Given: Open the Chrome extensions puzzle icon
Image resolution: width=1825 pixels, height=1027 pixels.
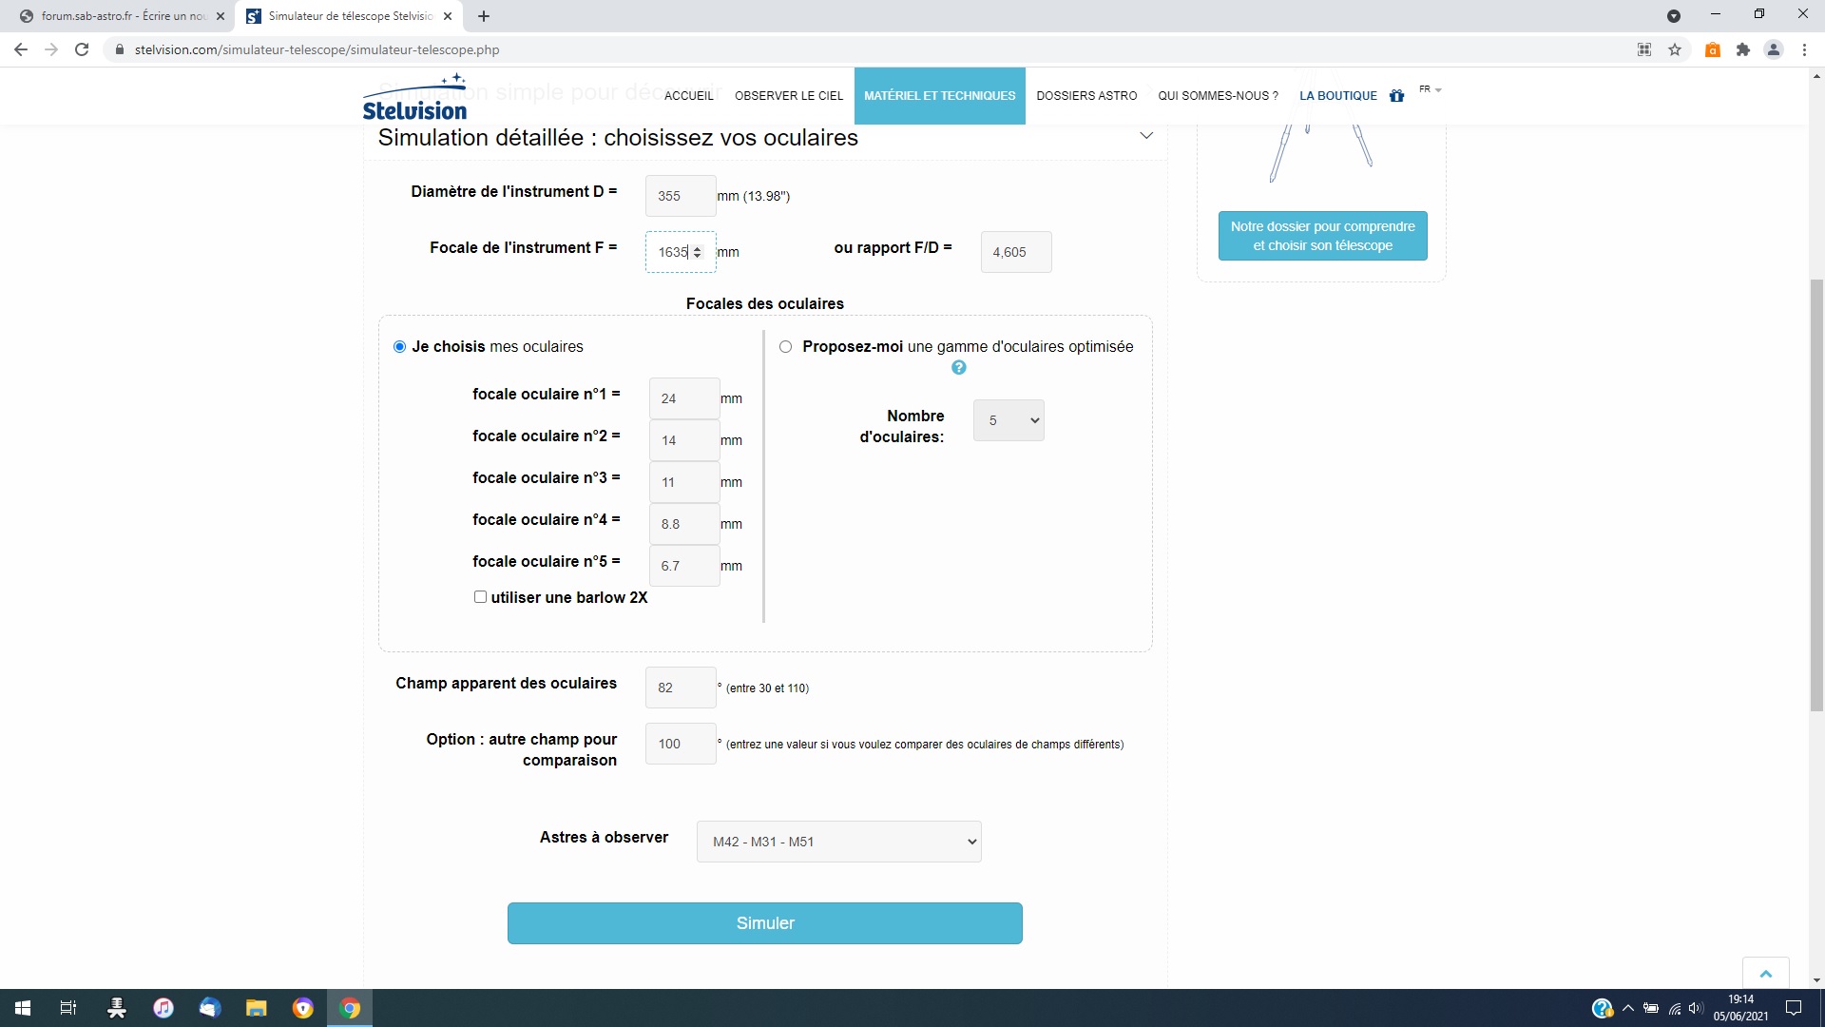Looking at the screenshot, I should tap(1742, 49).
